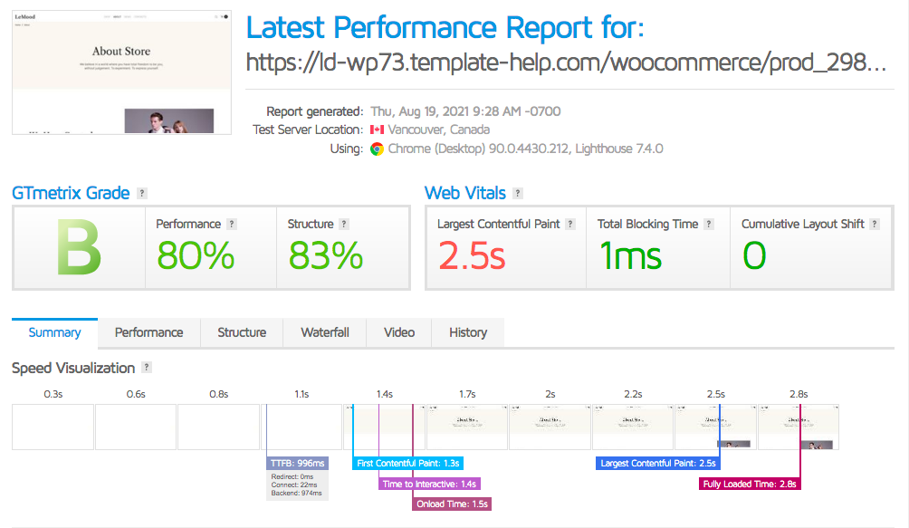Click the Onload Time 1.5s marker
The image size is (909, 528).
[x=452, y=504]
